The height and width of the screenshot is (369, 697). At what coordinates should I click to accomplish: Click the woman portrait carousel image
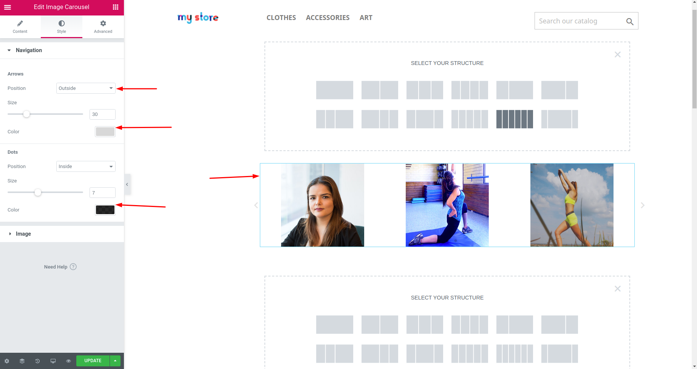point(323,205)
